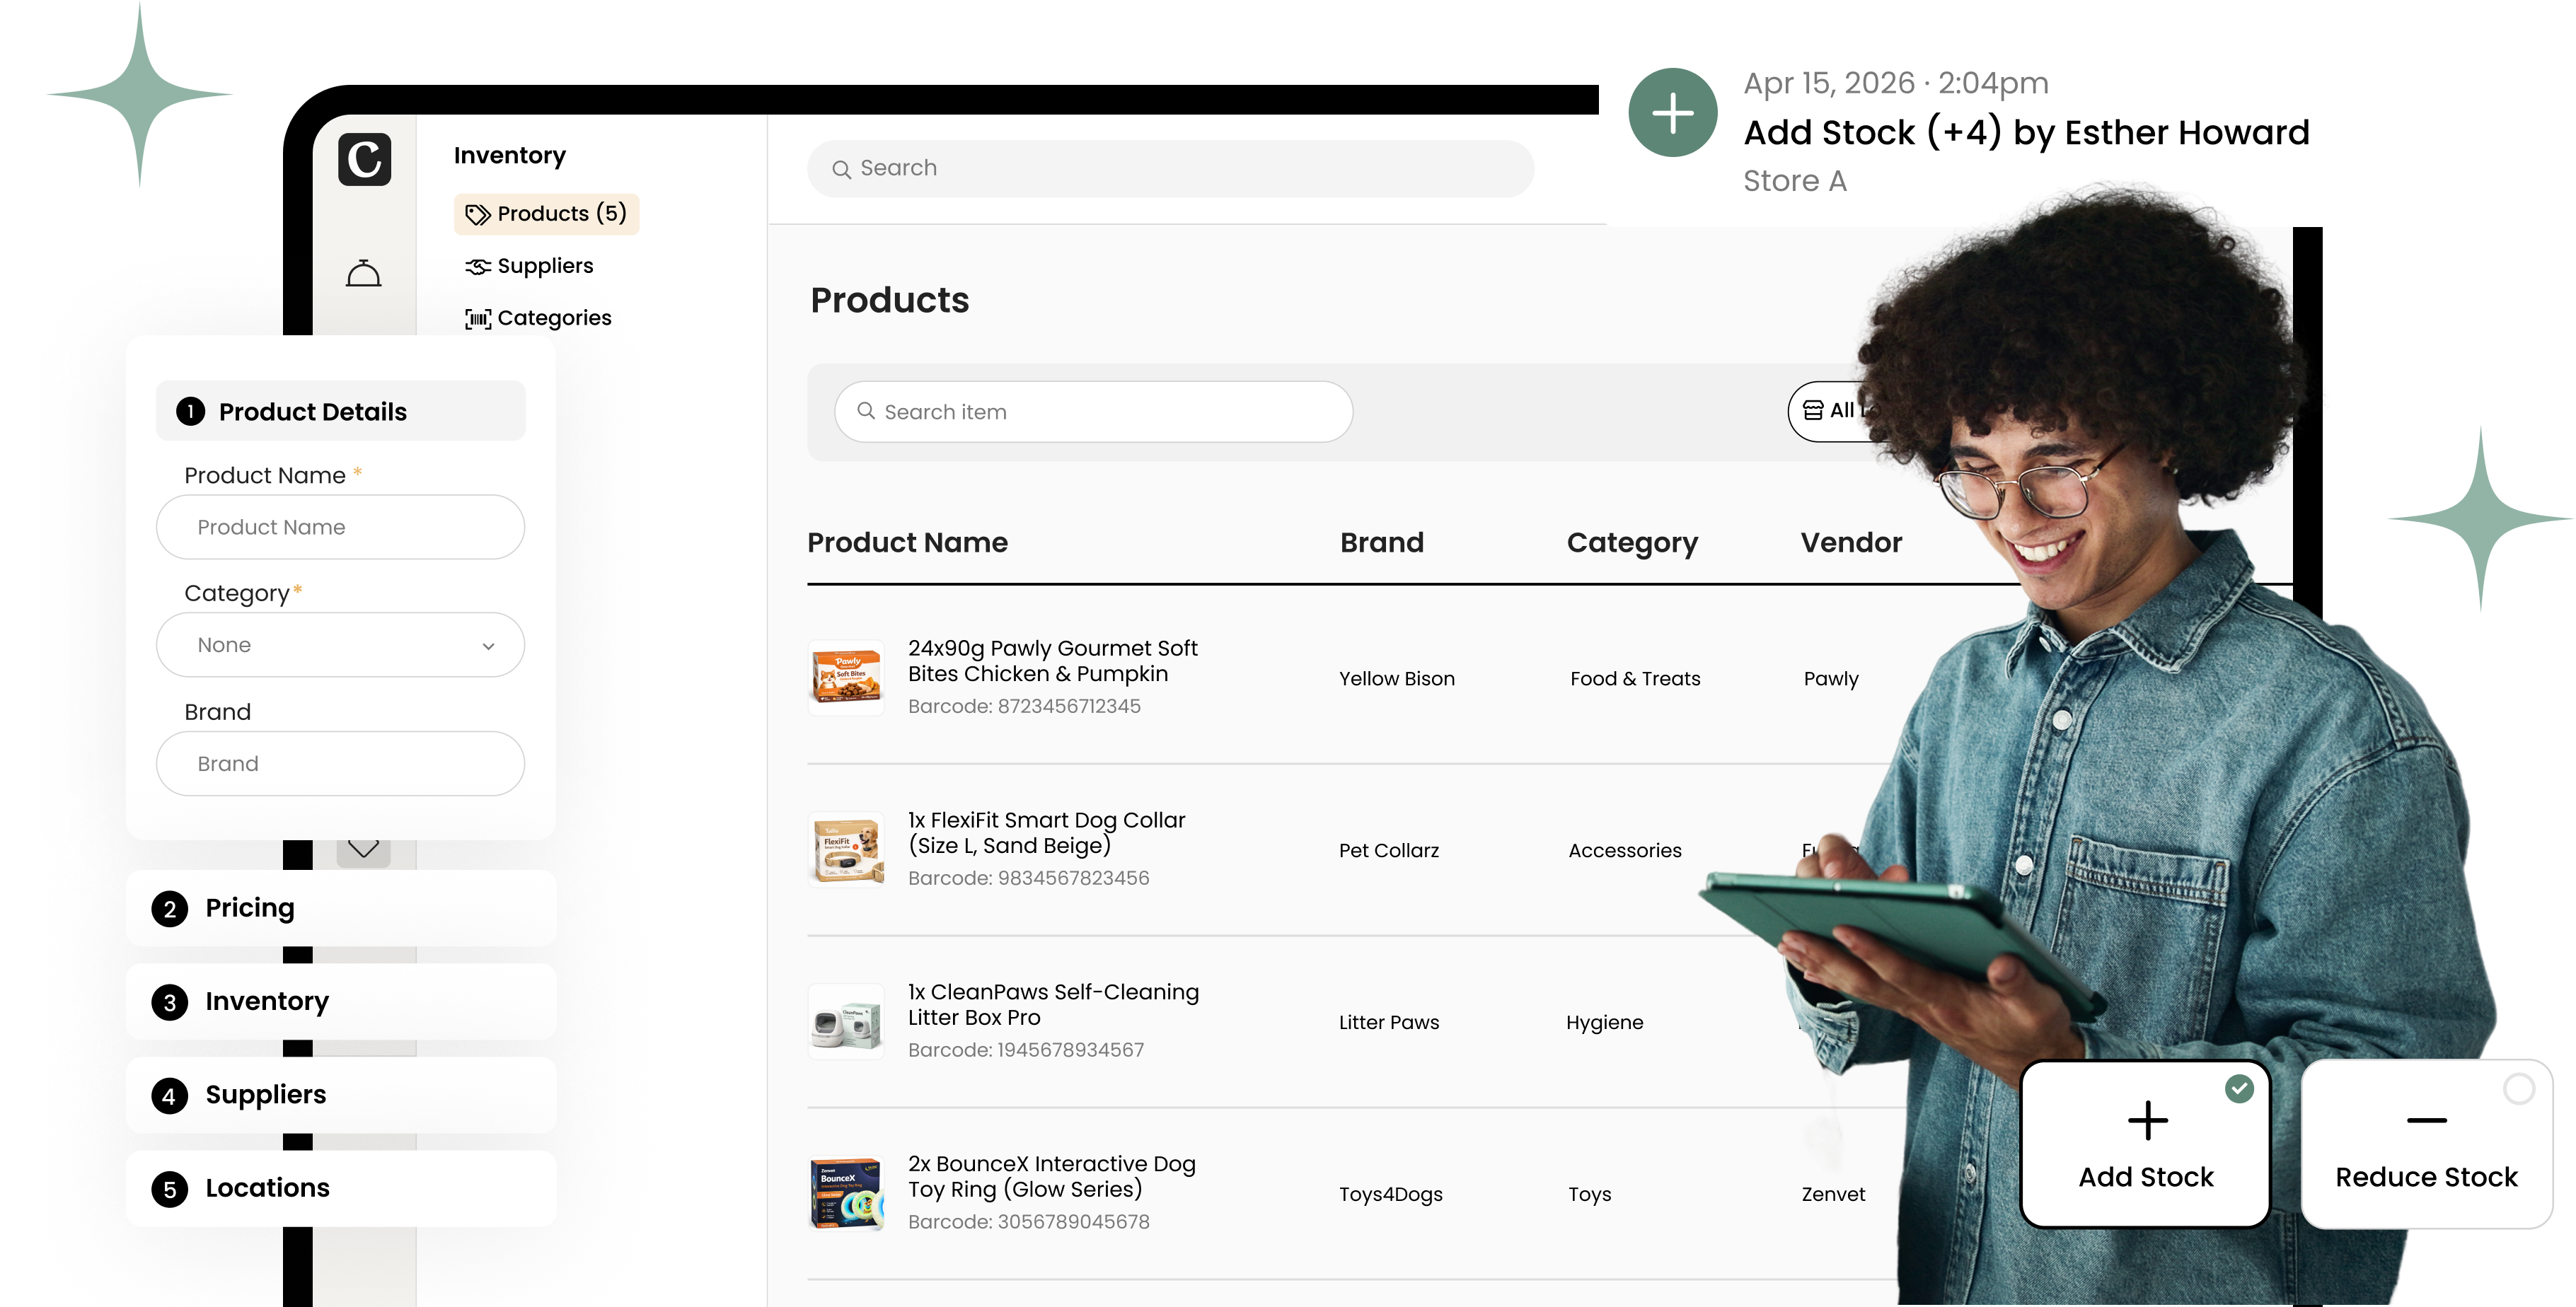
Task: Click the step 4 number badge
Action: [x=169, y=1096]
